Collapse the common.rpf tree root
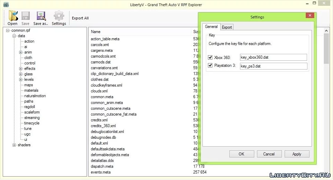 (7, 30)
